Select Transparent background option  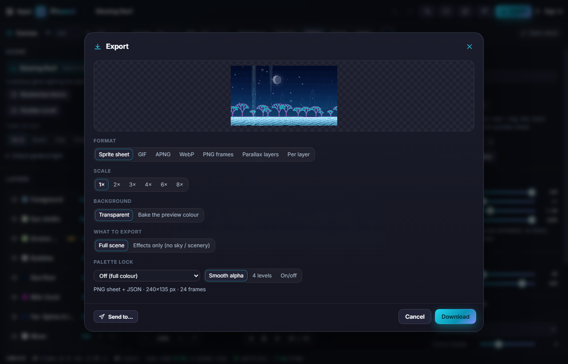tap(114, 215)
